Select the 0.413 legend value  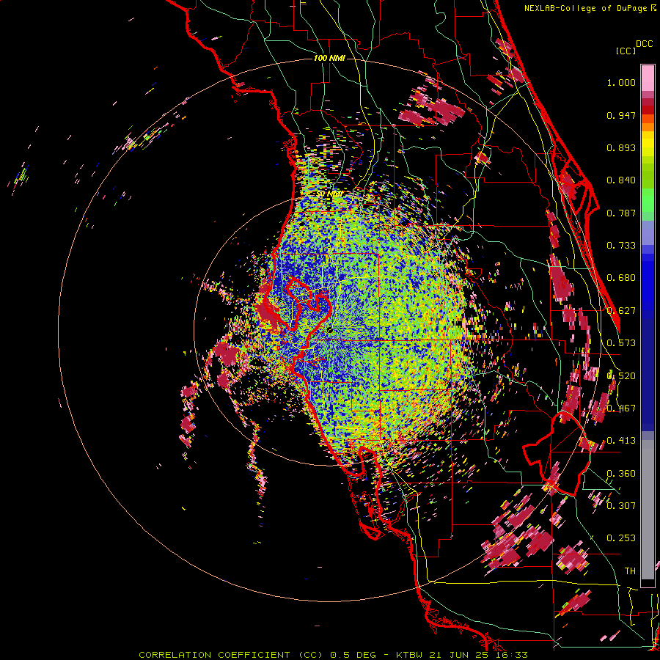point(621,441)
